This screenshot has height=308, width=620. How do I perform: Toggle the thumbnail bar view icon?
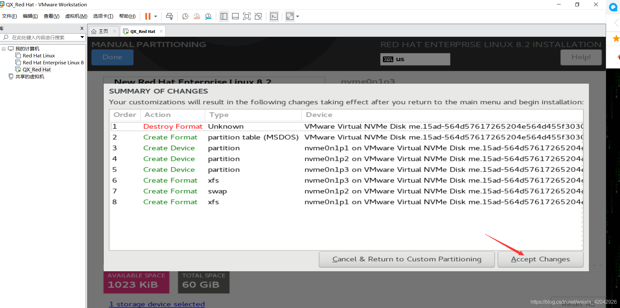tap(235, 16)
